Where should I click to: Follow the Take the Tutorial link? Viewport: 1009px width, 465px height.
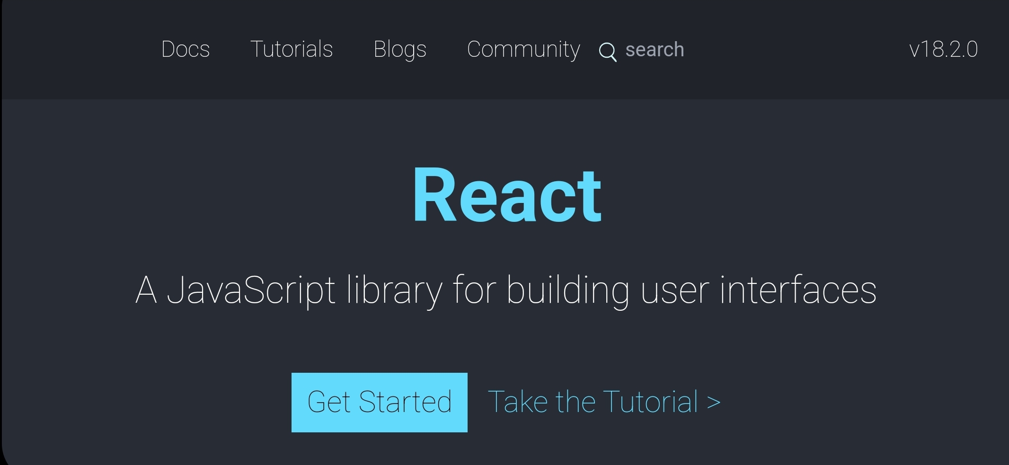[603, 402]
